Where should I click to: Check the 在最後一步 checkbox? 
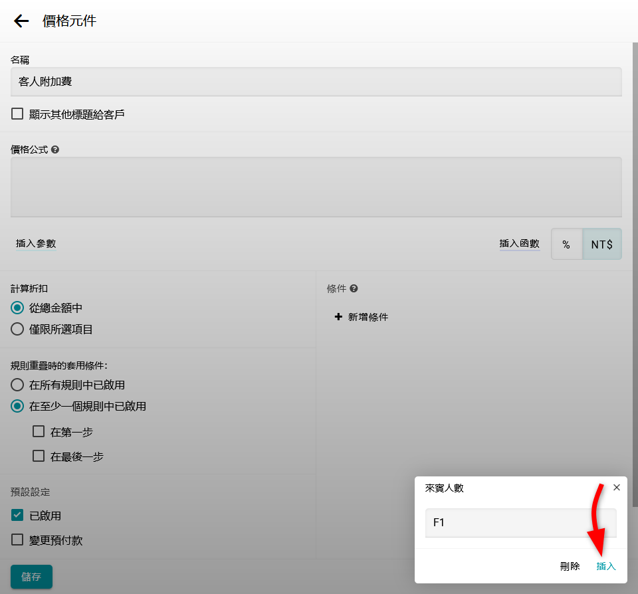point(39,456)
